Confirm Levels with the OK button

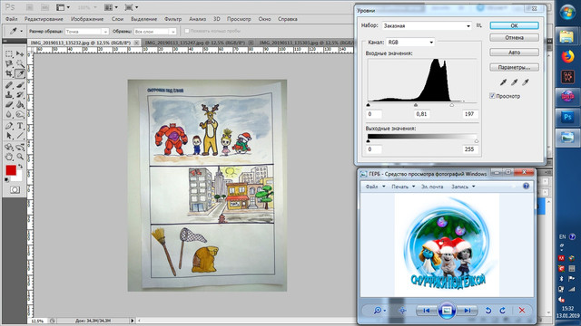click(x=515, y=25)
